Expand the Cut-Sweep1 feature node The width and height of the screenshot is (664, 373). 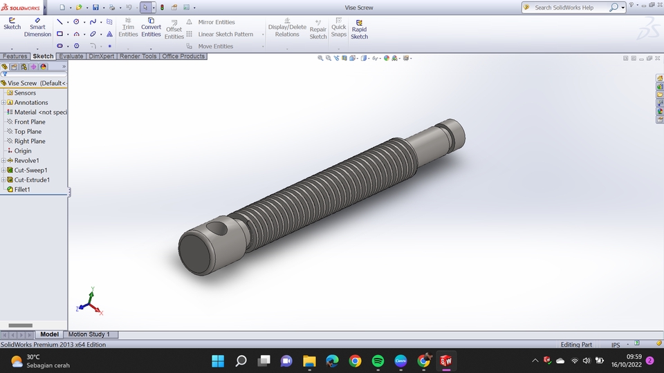click(x=3, y=170)
